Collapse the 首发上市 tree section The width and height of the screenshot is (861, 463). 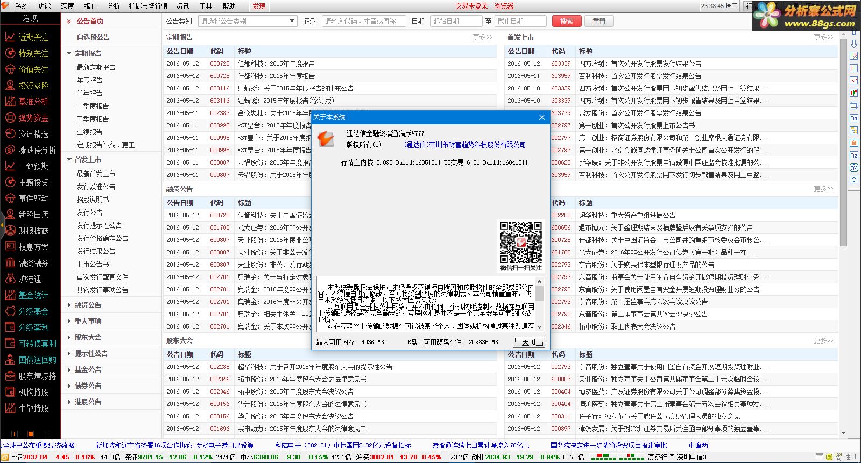69,160
